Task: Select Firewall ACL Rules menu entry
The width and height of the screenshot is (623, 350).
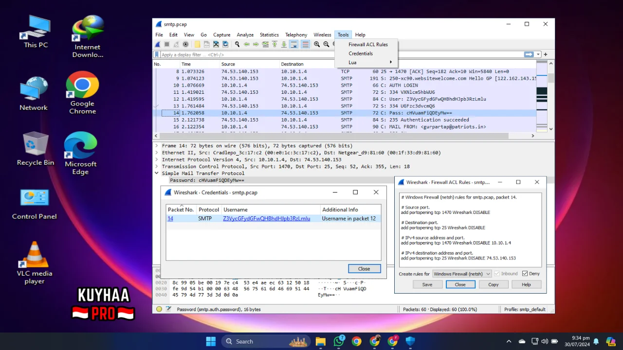Action: 366,44
